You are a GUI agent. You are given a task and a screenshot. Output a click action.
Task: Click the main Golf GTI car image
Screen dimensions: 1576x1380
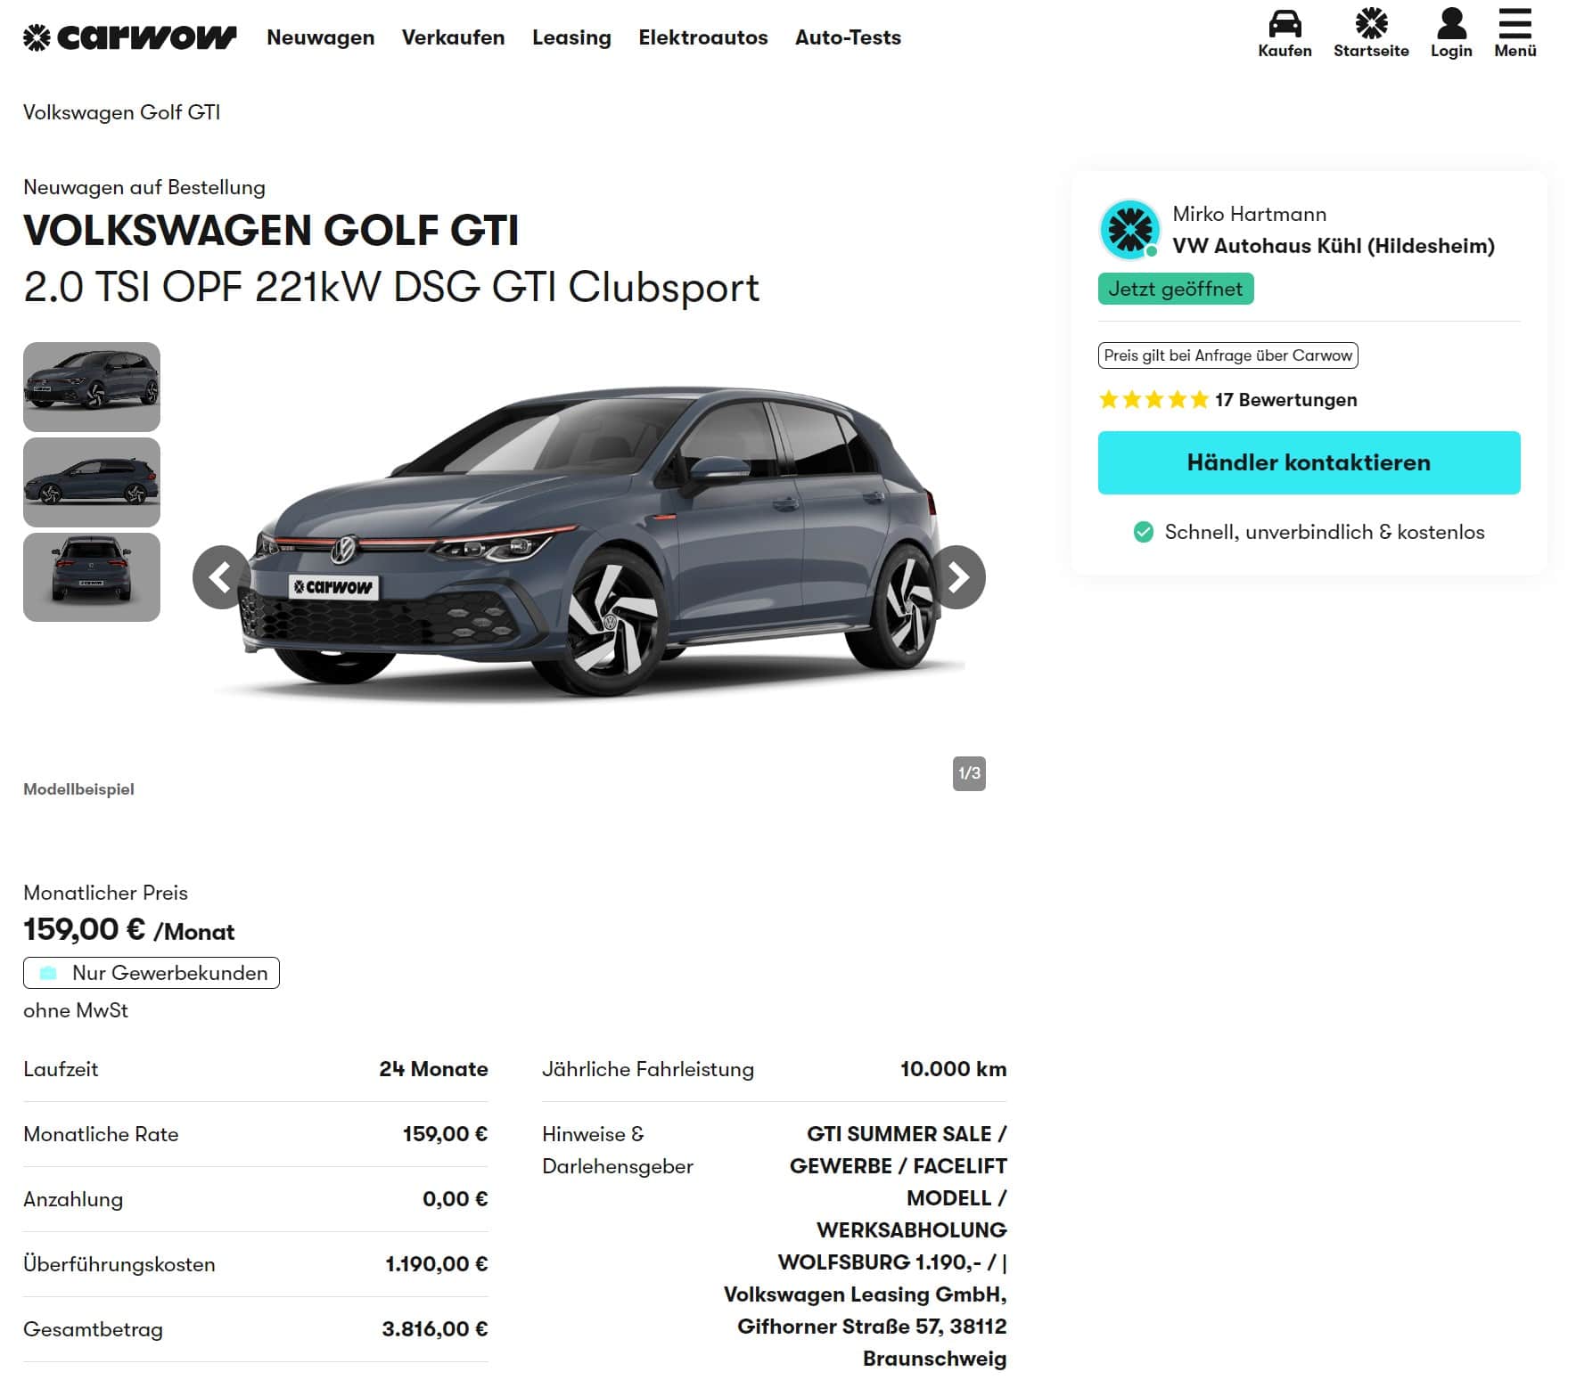pos(590,543)
